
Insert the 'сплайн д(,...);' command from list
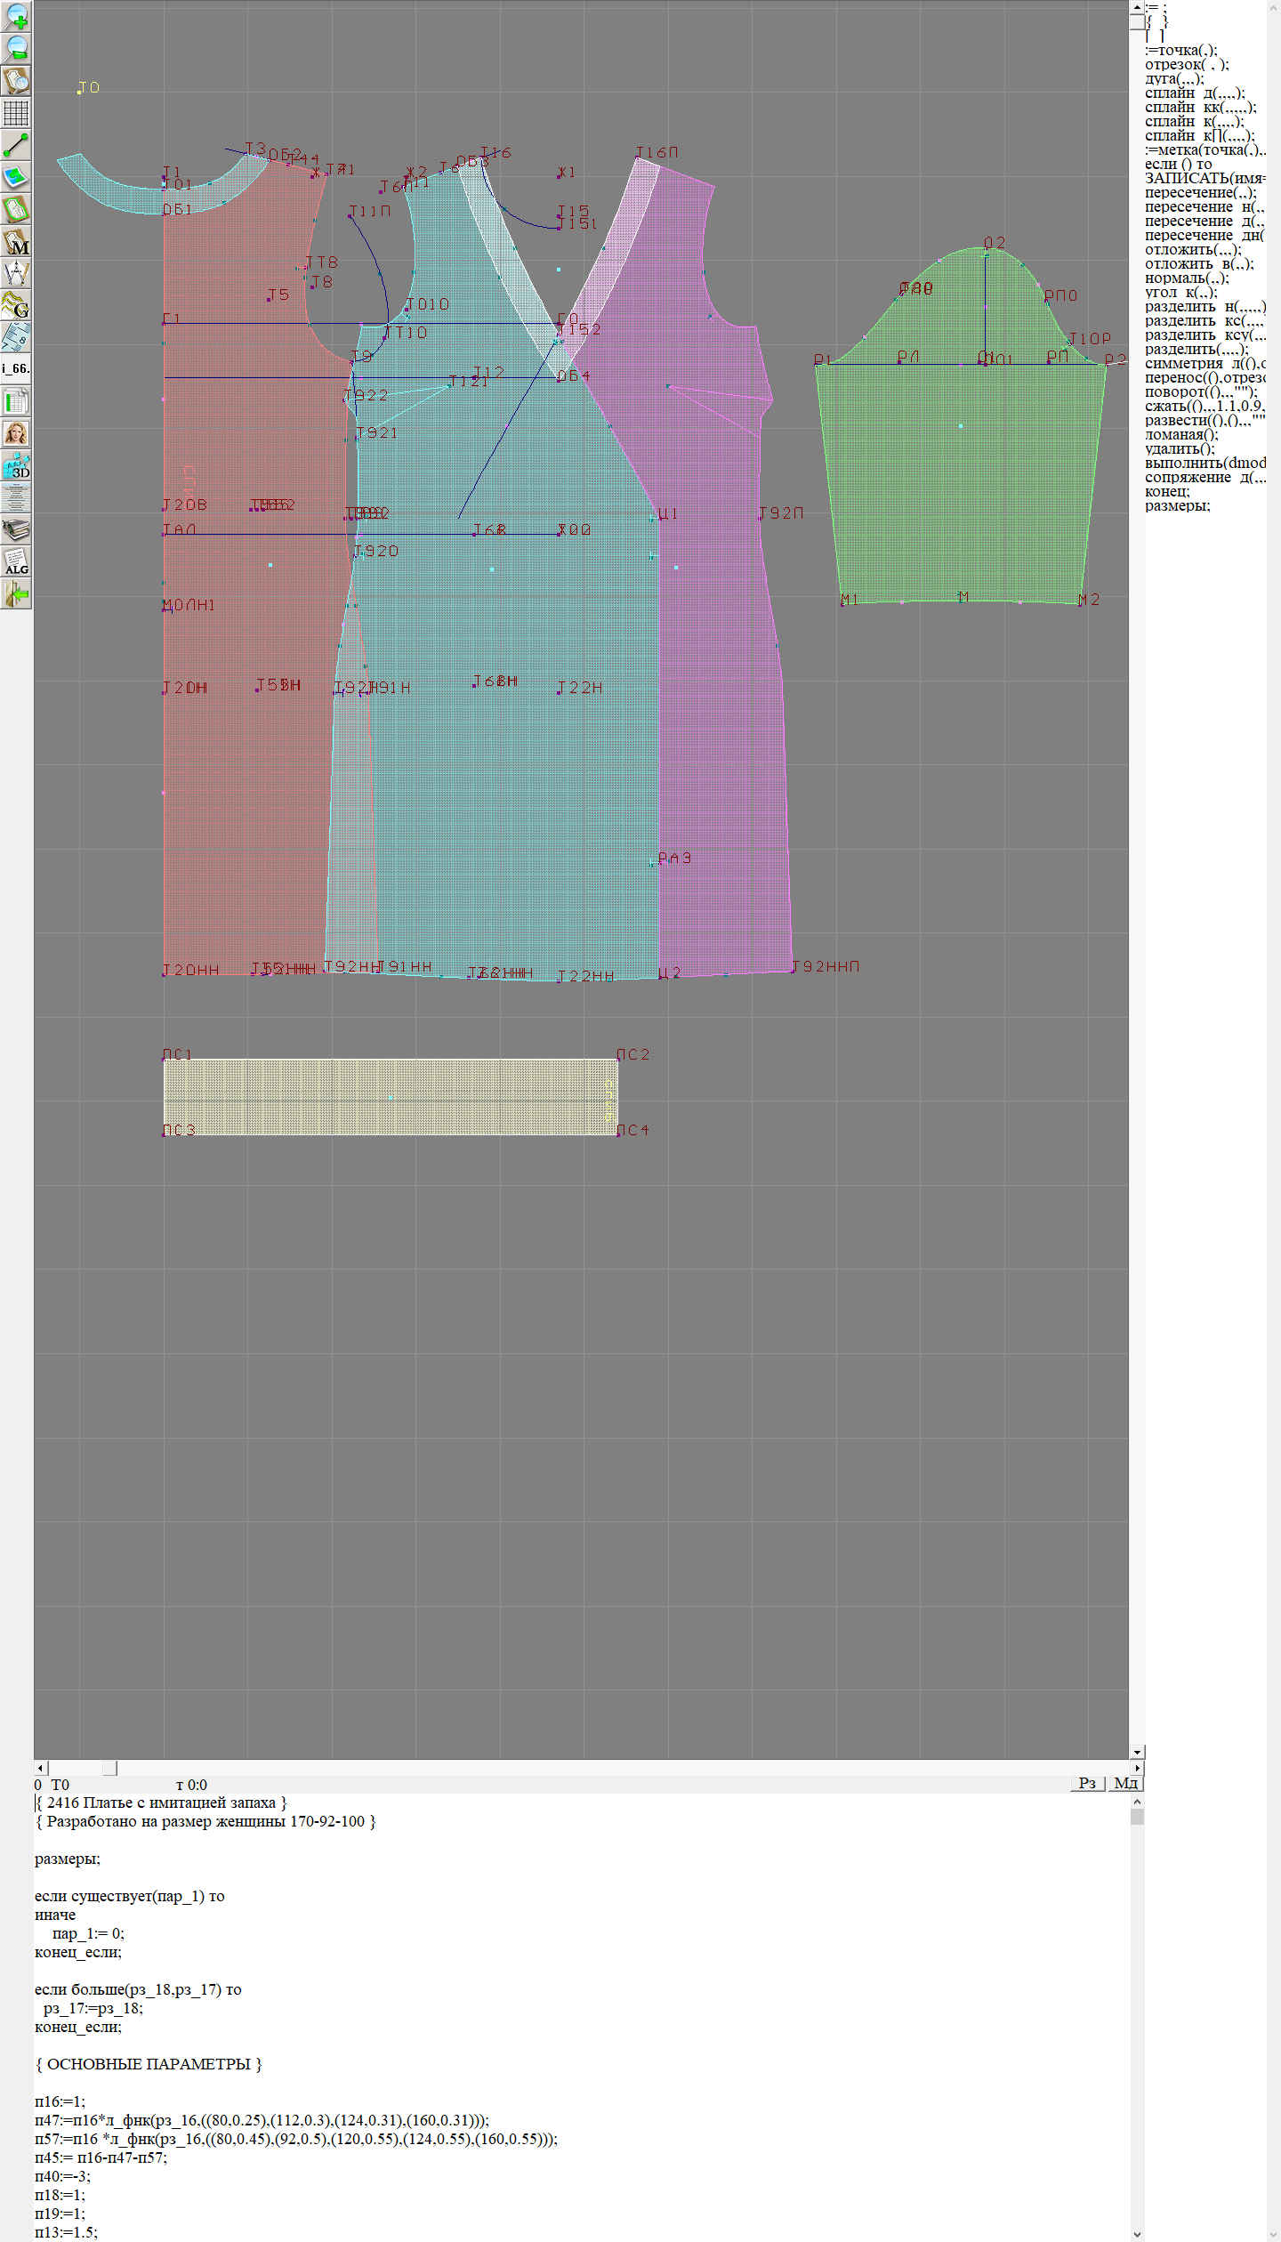click(x=1194, y=93)
